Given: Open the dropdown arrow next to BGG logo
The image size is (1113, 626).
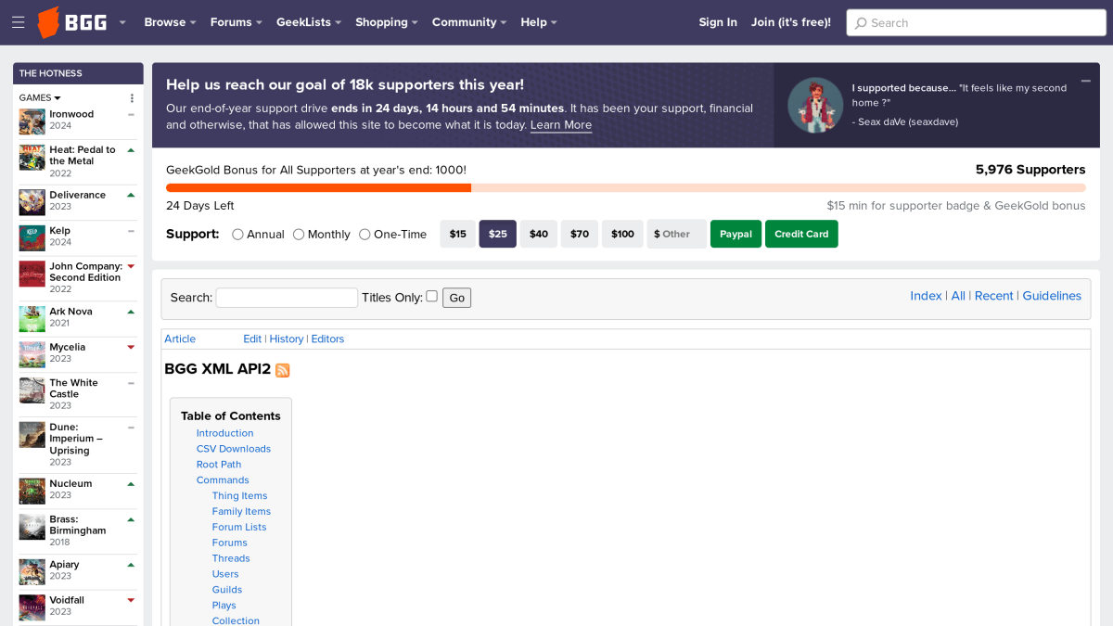Looking at the screenshot, I should [122, 22].
